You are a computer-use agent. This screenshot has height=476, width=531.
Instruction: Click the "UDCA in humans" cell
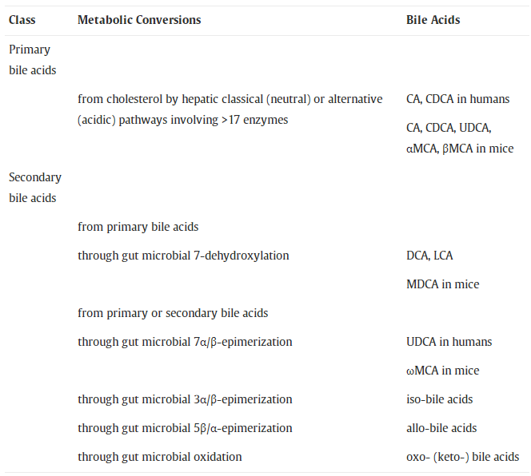click(x=449, y=342)
